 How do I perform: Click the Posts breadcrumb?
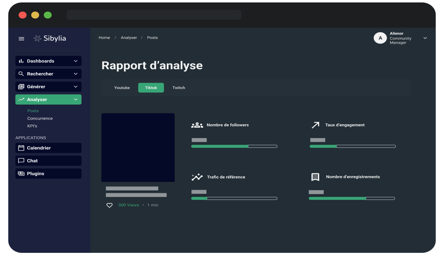(152, 38)
